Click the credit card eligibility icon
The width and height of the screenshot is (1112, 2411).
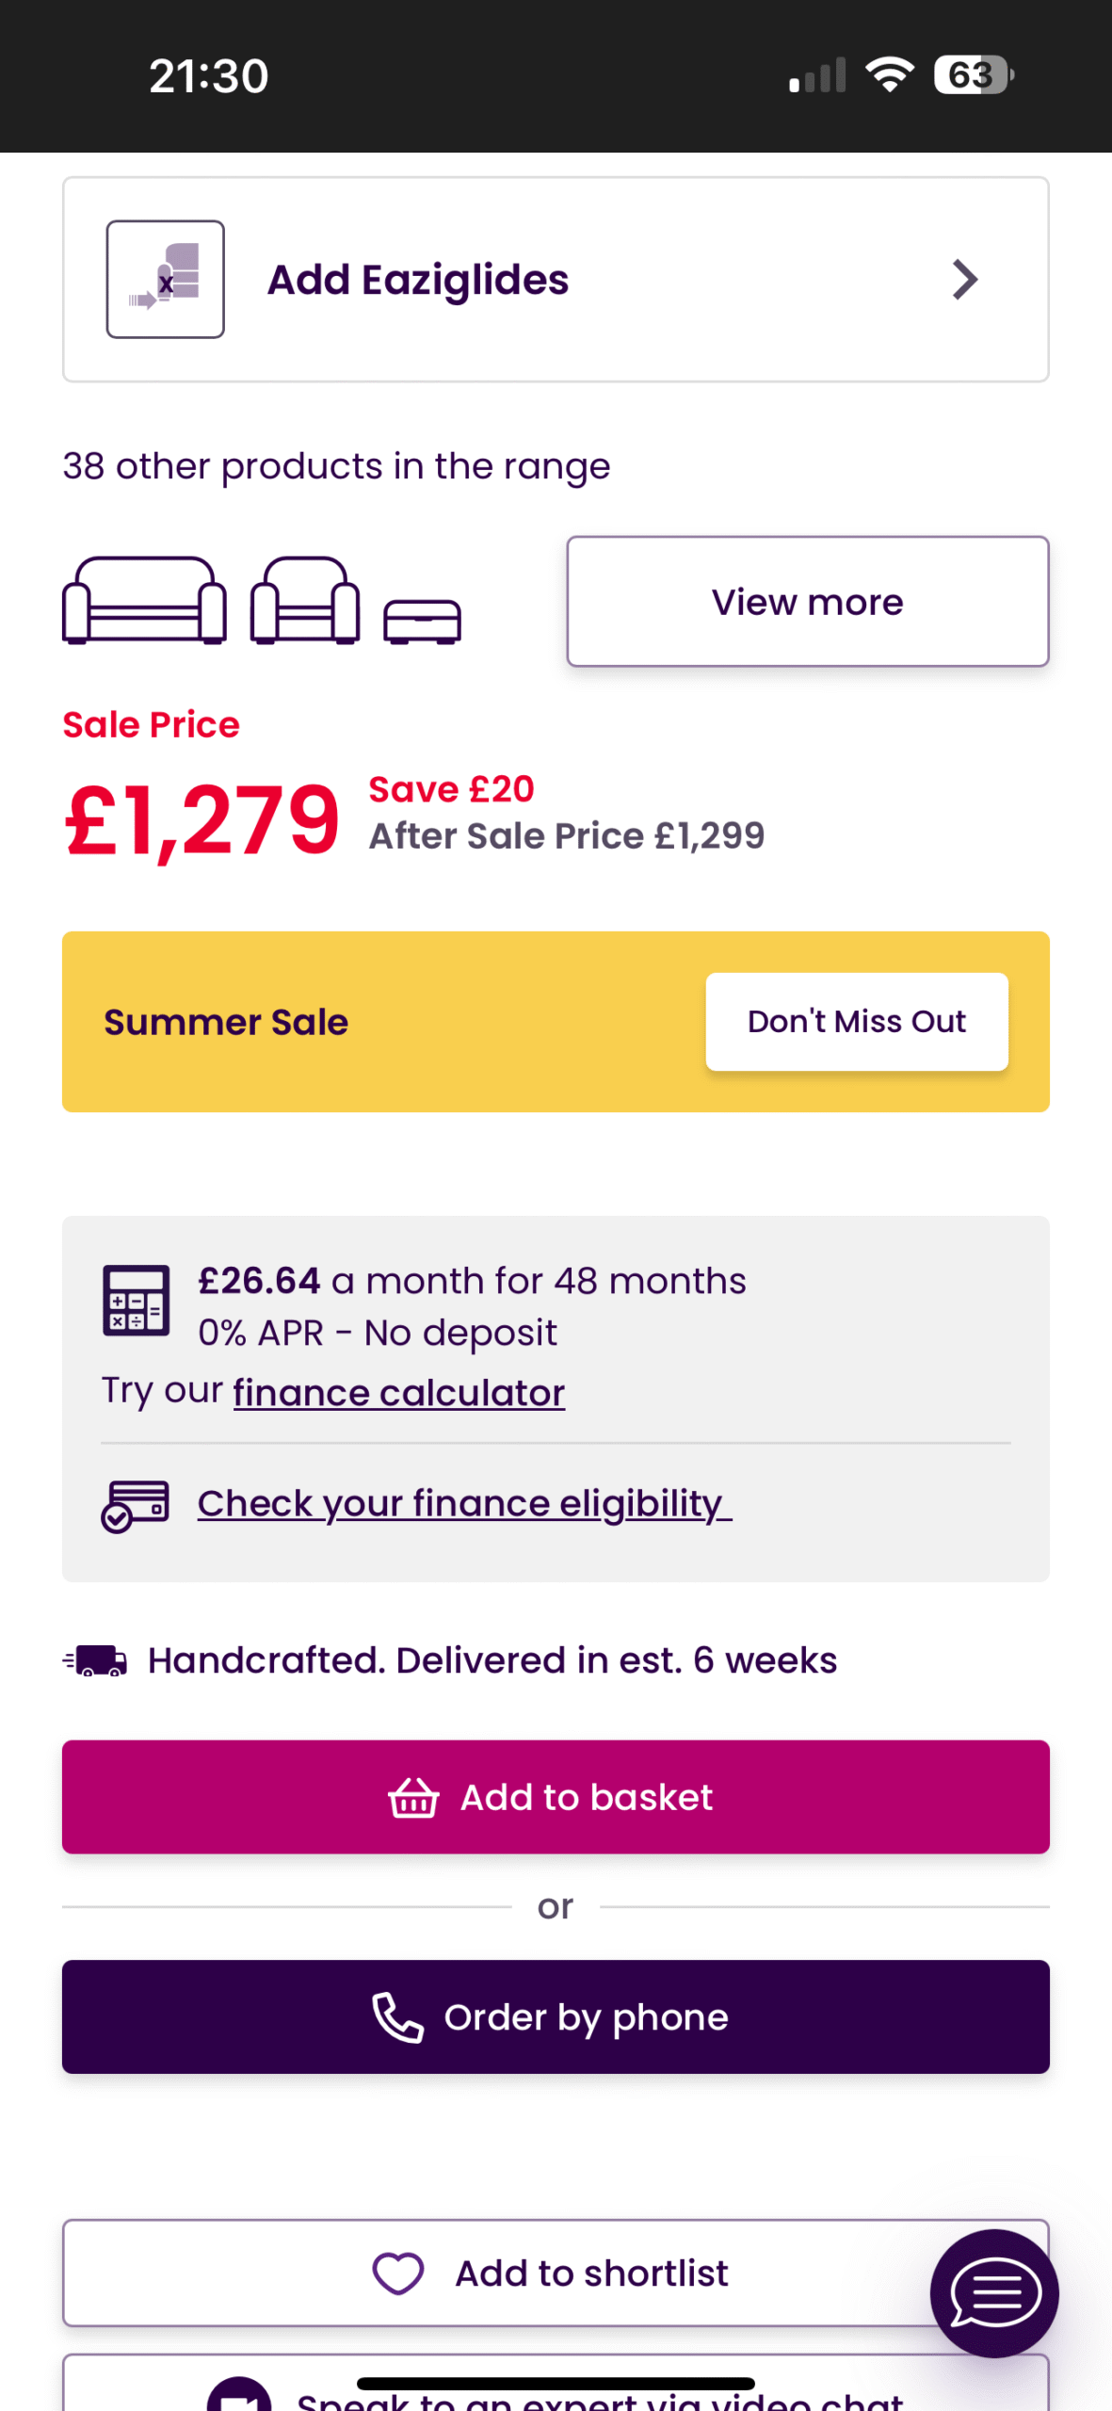click(136, 1505)
